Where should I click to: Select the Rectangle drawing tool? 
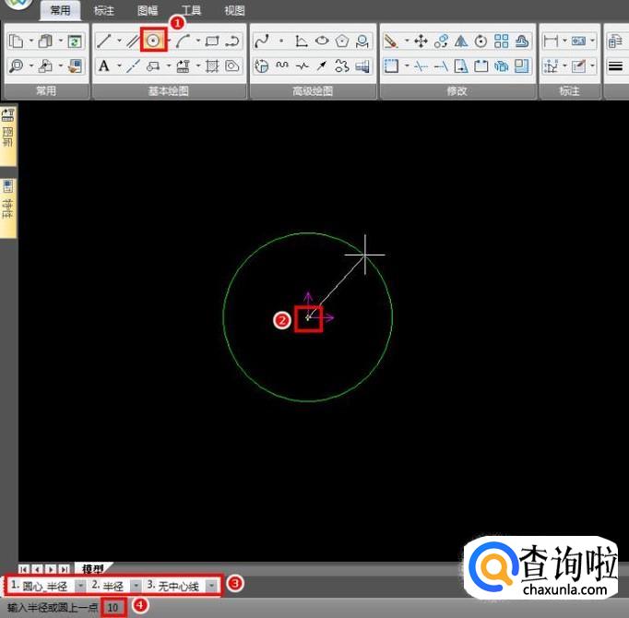[x=212, y=41]
